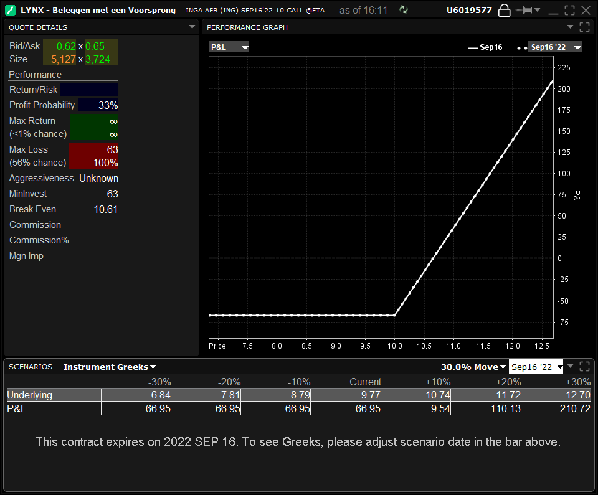
Task: Click the Underlying row header
Action: click(x=54, y=395)
